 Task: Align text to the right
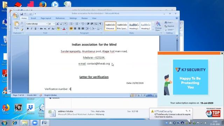79,29
